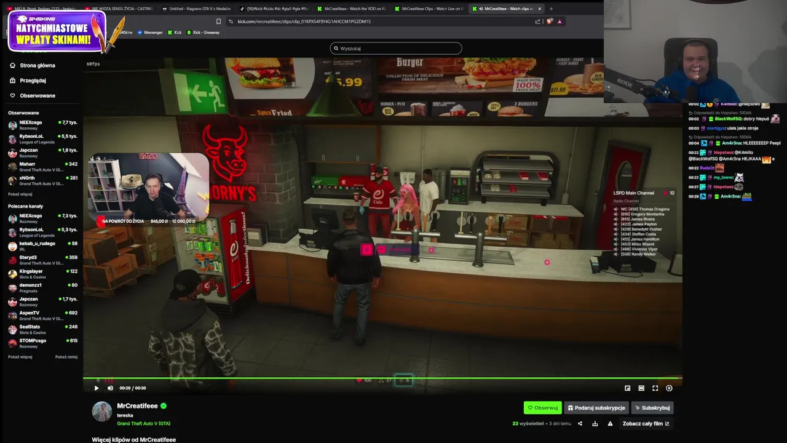The height and width of the screenshot is (443, 787).
Task: Switch the player to theater mode
Action: click(641, 388)
